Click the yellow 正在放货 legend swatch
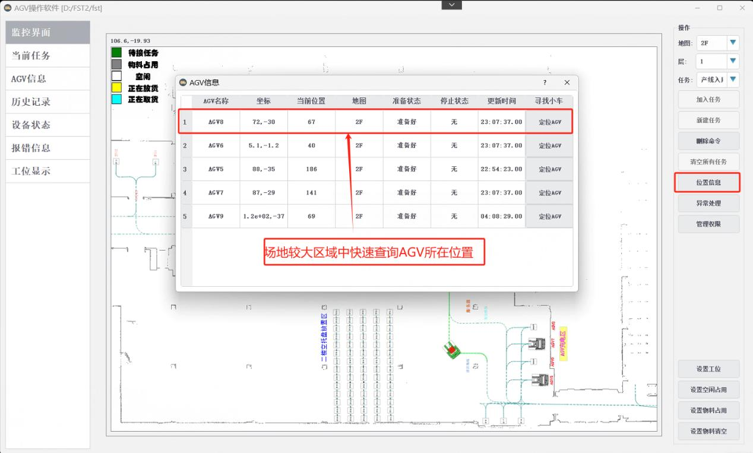Image resolution: width=753 pixels, height=453 pixels. tap(116, 87)
